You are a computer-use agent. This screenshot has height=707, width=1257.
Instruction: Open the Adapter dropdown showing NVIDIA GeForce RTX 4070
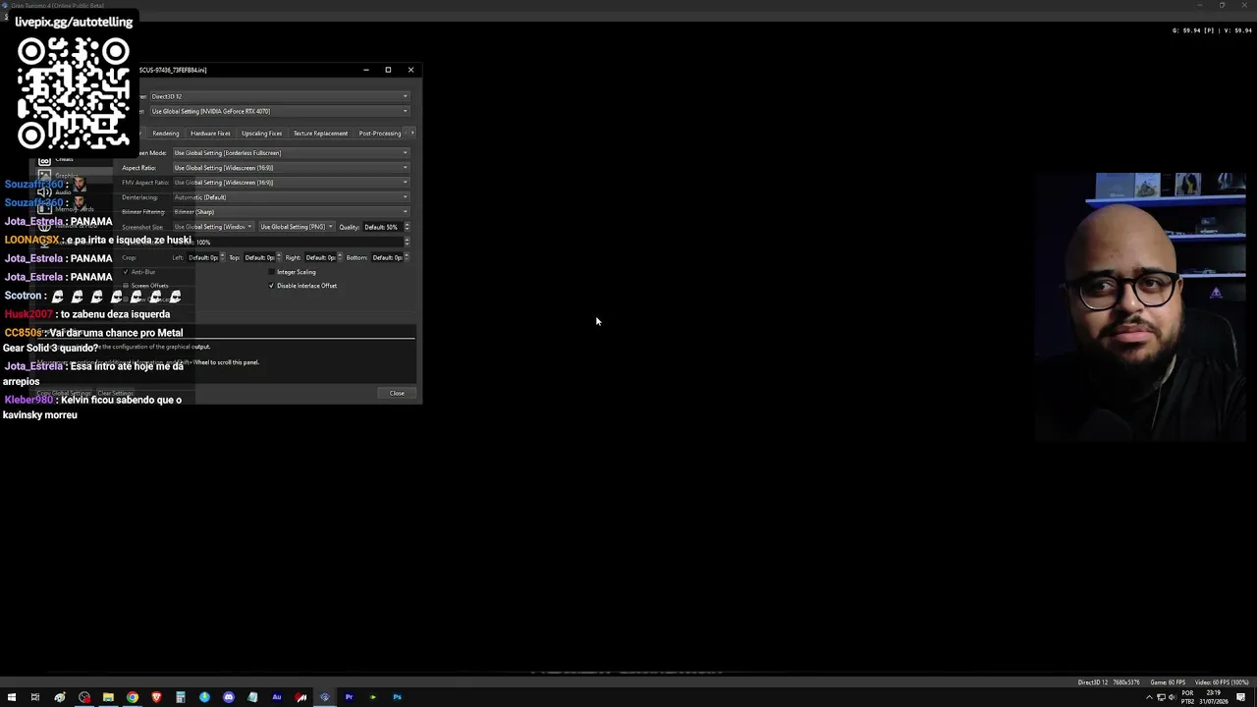point(279,111)
